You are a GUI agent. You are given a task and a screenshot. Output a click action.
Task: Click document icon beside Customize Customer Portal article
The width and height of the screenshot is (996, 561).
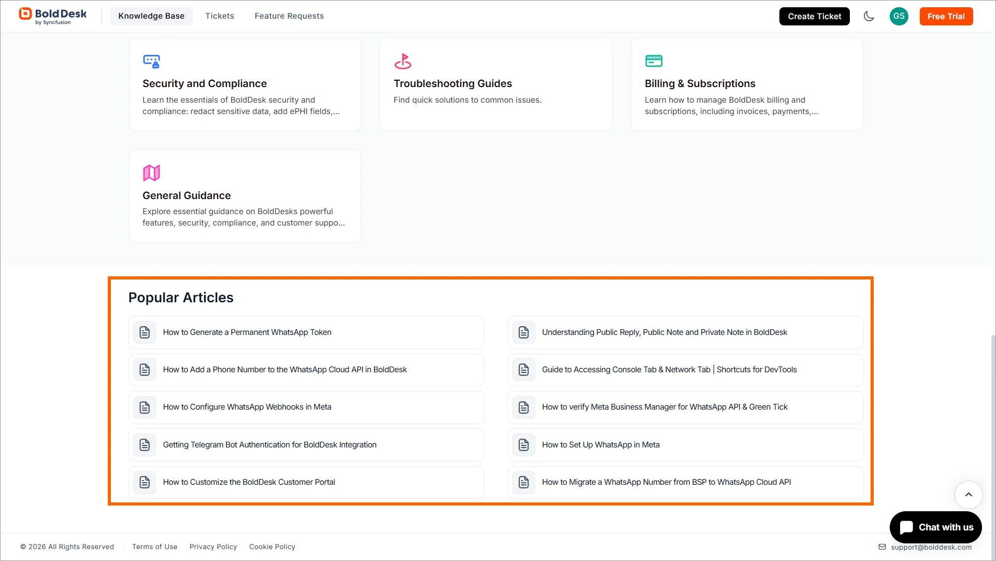click(145, 482)
